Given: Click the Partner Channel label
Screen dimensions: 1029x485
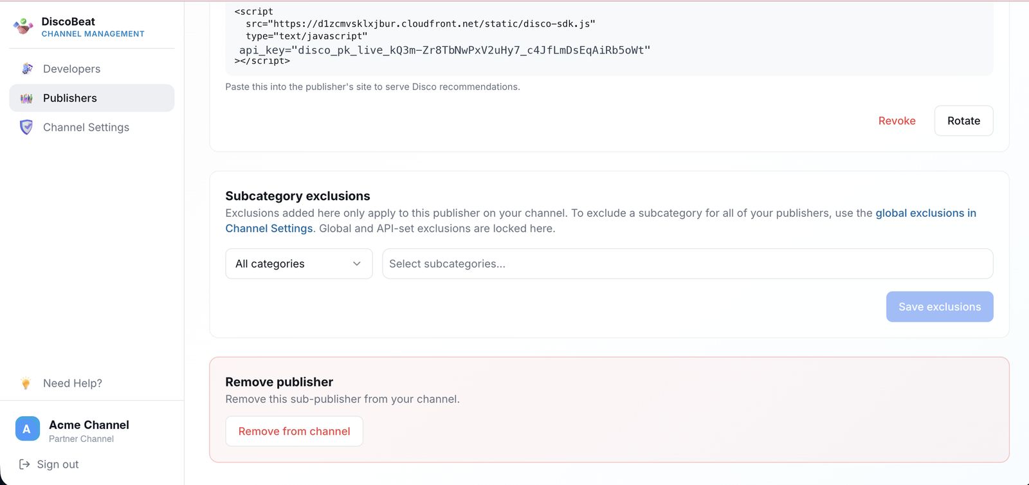Looking at the screenshot, I should [x=81, y=439].
